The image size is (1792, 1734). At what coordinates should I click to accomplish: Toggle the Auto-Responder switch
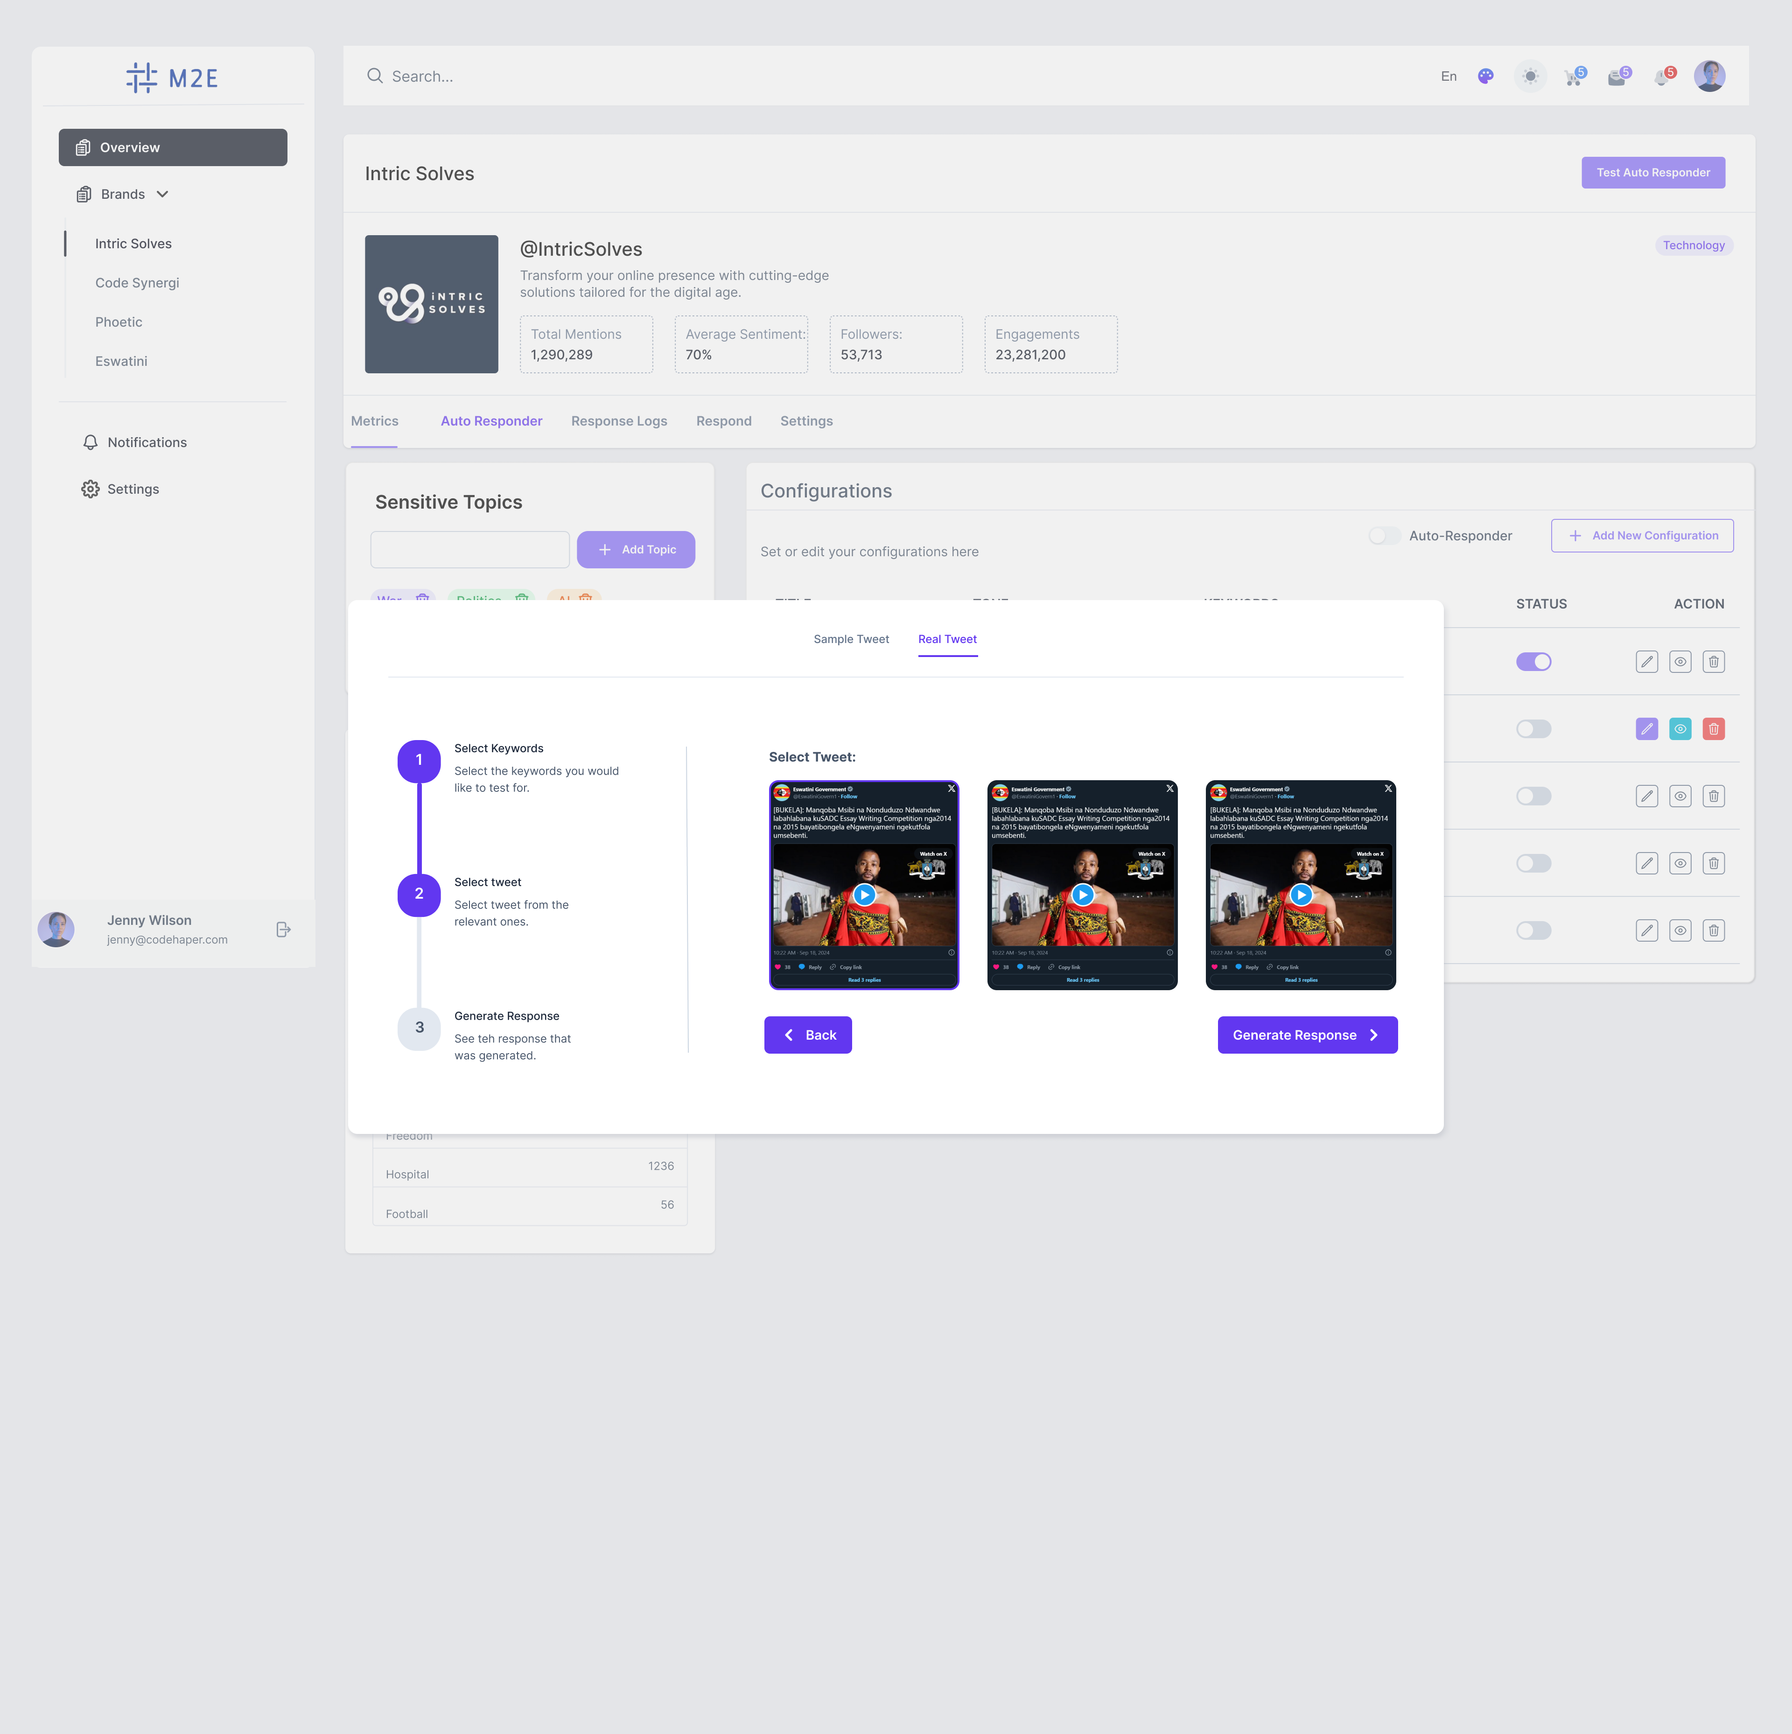coord(1384,536)
